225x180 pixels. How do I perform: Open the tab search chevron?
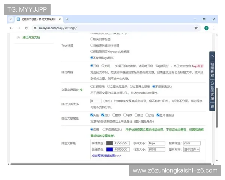11,19
